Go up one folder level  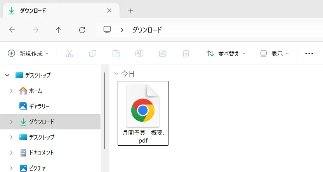pos(59,30)
